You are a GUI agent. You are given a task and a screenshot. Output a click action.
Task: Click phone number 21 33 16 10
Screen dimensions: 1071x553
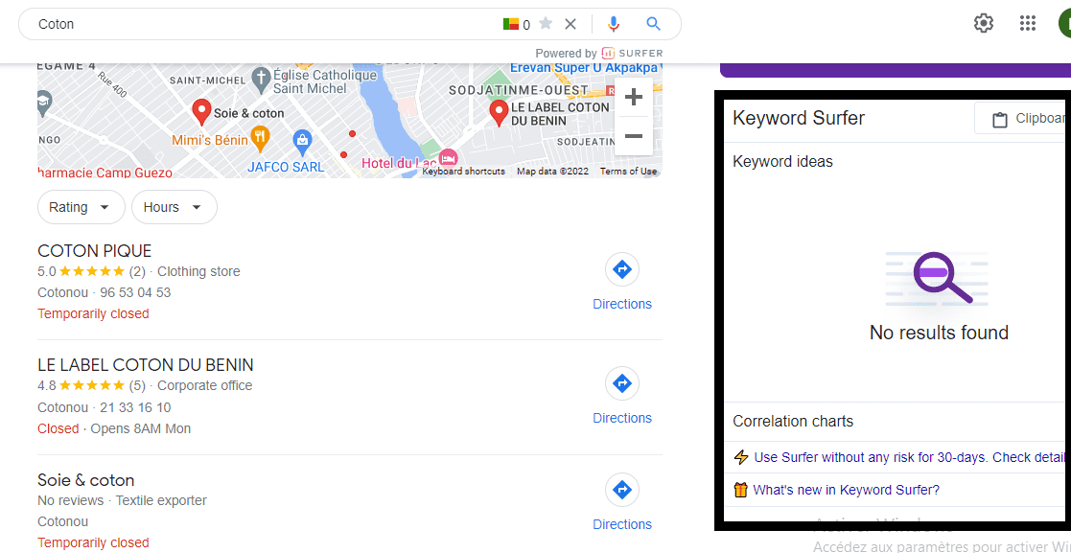pos(135,407)
